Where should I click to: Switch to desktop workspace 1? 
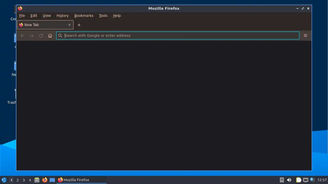[x=11, y=180]
